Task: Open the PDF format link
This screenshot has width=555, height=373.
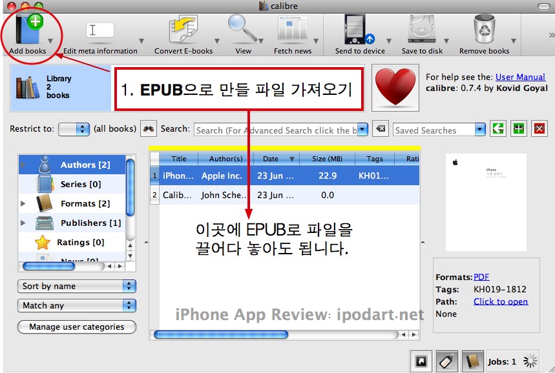Action: coord(481,277)
